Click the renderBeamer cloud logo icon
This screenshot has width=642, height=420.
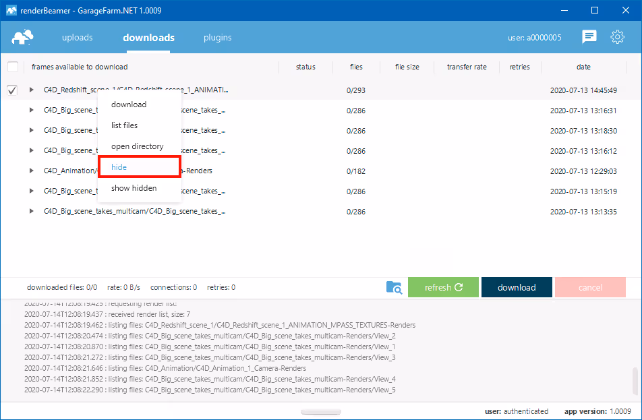click(x=22, y=37)
